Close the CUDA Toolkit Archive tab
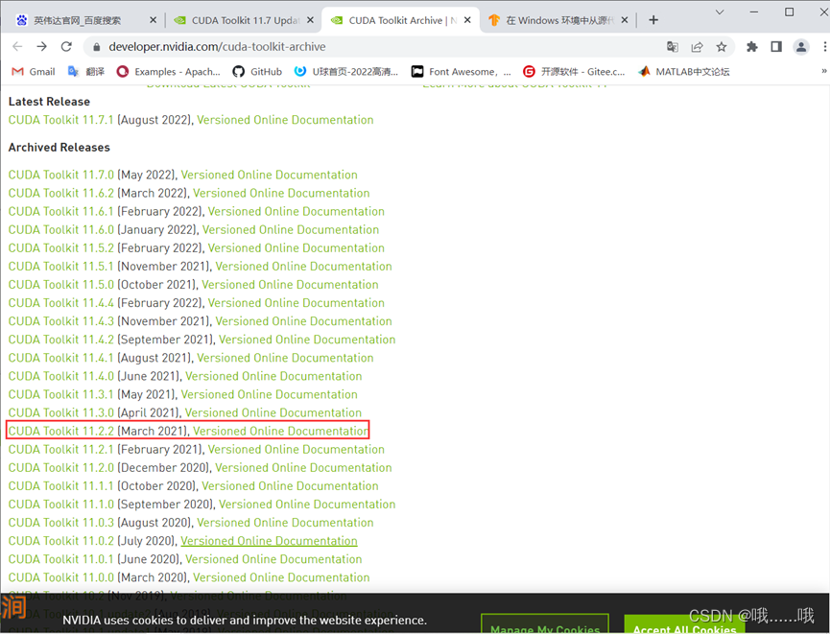Viewport: 830px width, 634px height. (x=467, y=20)
